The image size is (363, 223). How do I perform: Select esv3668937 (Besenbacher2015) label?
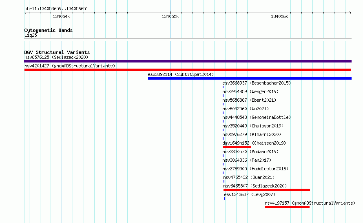coord(257,83)
